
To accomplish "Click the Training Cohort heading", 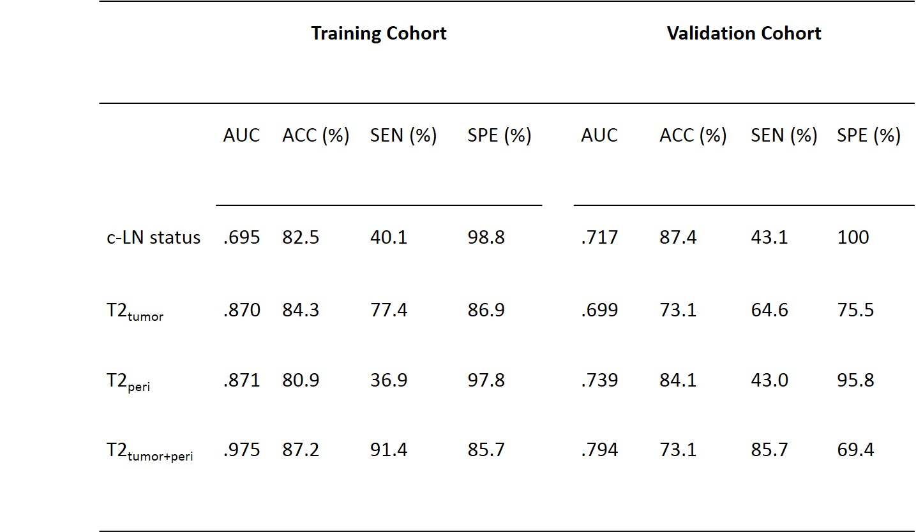I will (x=379, y=33).
